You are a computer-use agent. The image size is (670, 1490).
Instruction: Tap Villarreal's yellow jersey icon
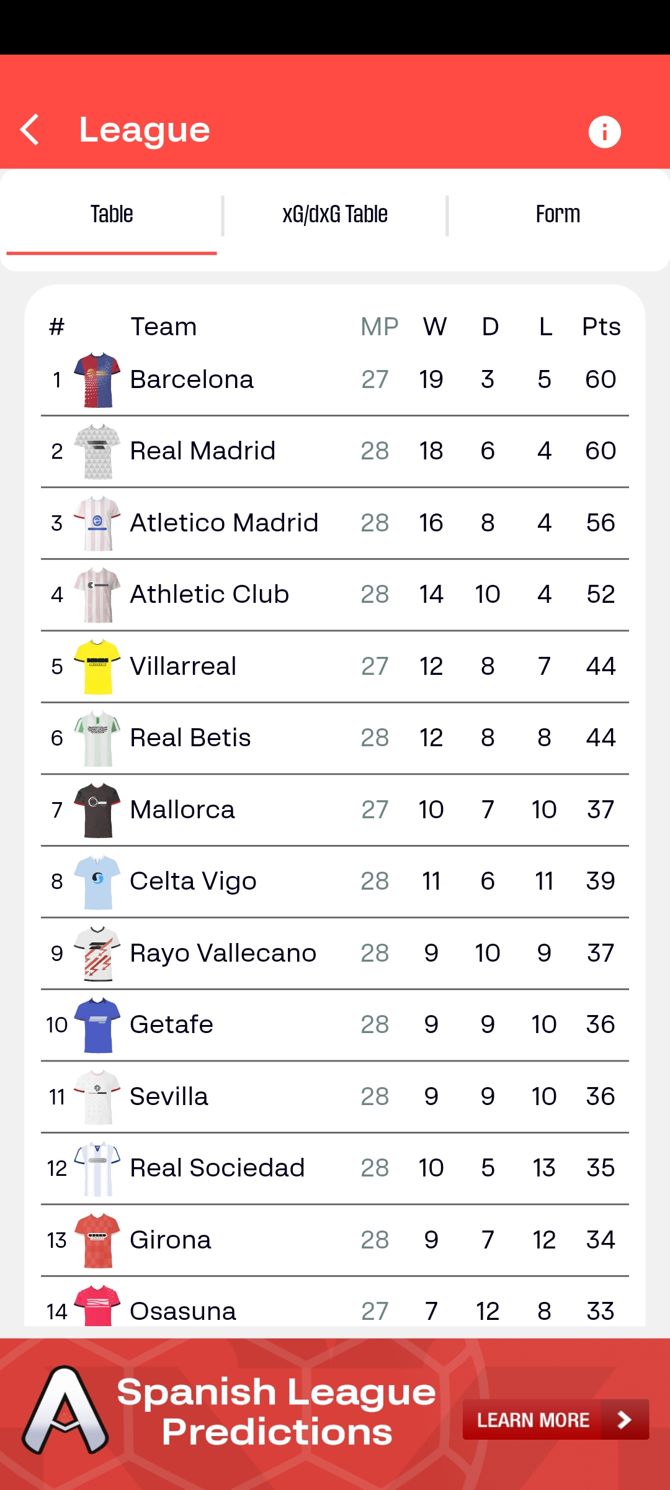(97, 667)
